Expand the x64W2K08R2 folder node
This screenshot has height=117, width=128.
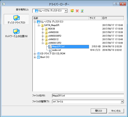(x=43, y=36)
